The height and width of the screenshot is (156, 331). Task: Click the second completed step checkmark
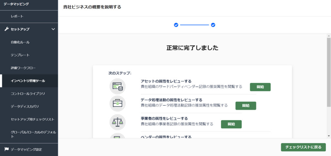point(213,25)
